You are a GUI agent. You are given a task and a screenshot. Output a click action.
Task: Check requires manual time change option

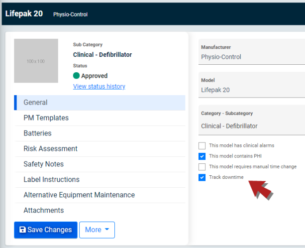tap(202, 167)
